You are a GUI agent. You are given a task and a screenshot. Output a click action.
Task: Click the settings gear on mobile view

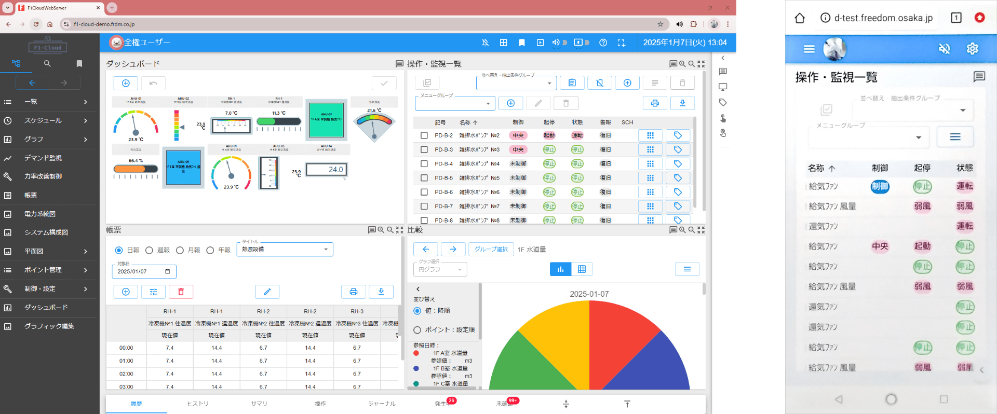point(972,49)
